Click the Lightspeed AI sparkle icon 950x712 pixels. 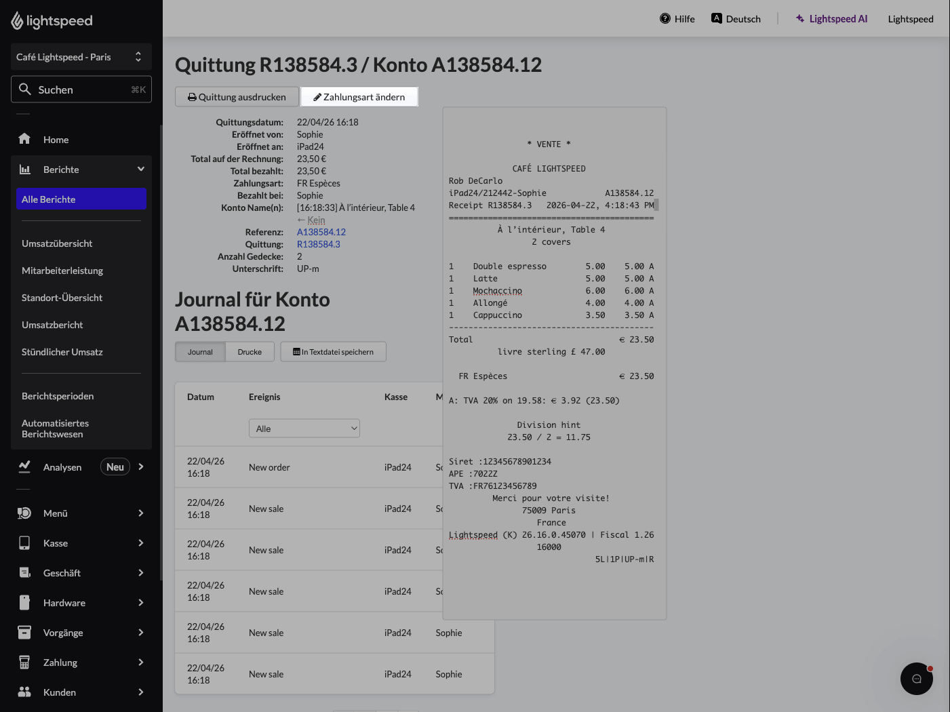tap(800, 18)
